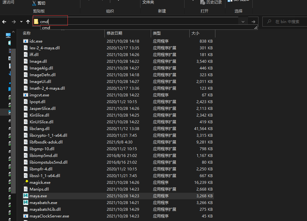This screenshot has width=307, height=221.
Task: Select the Ipopt.dll file icon
Action: [x=25, y=102]
